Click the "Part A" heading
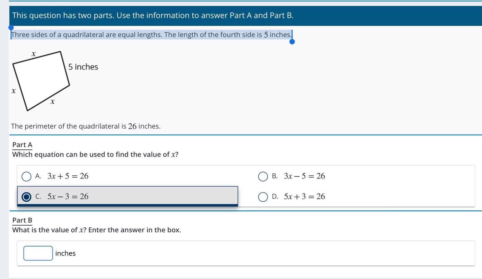This screenshot has height=279, width=482. [x=22, y=145]
